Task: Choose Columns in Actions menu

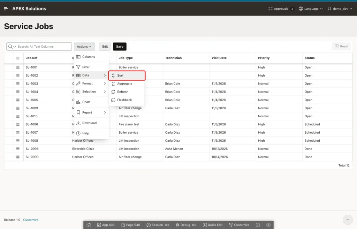Action: 91,57
